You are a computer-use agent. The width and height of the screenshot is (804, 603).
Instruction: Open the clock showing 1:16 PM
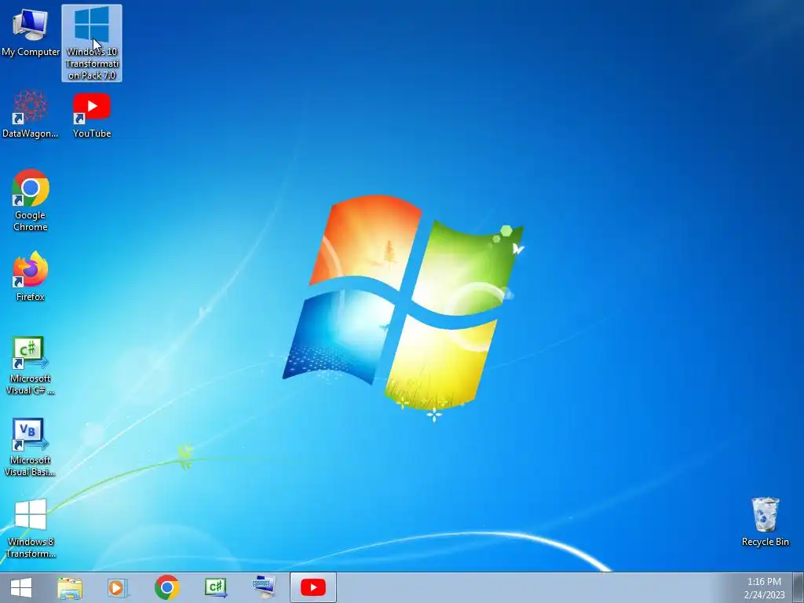click(x=764, y=587)
